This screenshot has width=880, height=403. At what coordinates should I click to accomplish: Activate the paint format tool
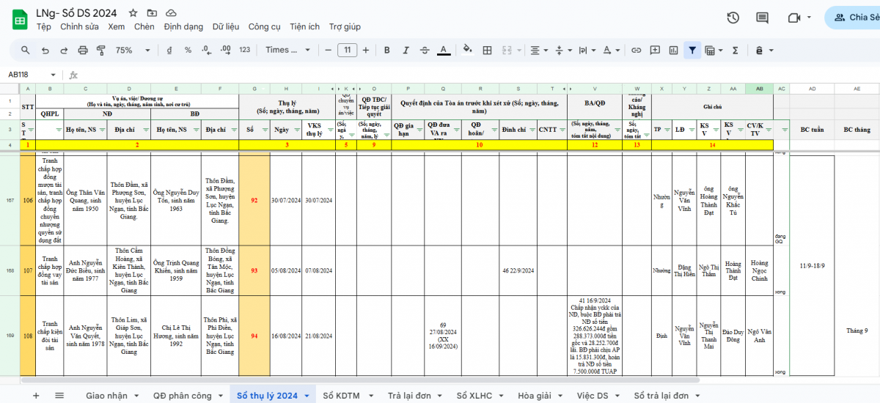click(x=100, y=50)
